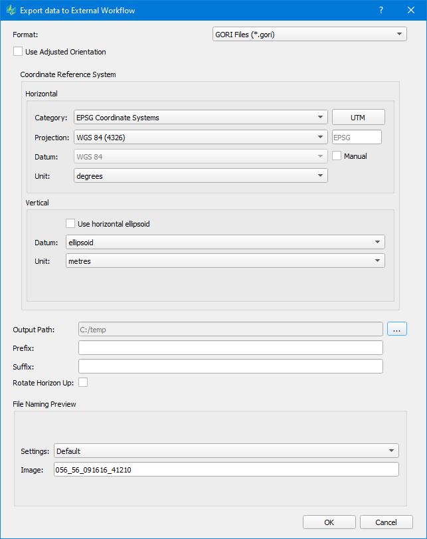Click the Cancel button
Screen dimensions: 427x539
coord(386,522)
